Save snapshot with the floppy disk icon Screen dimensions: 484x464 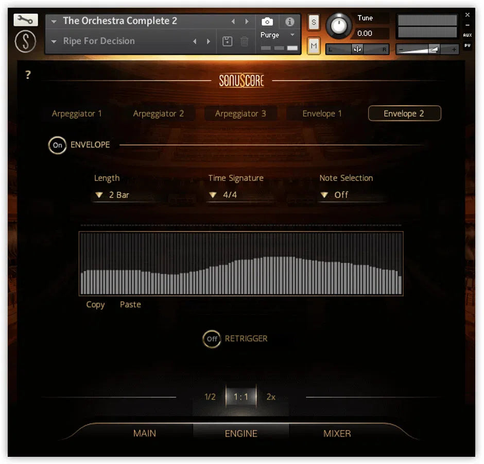pos(227,41)
